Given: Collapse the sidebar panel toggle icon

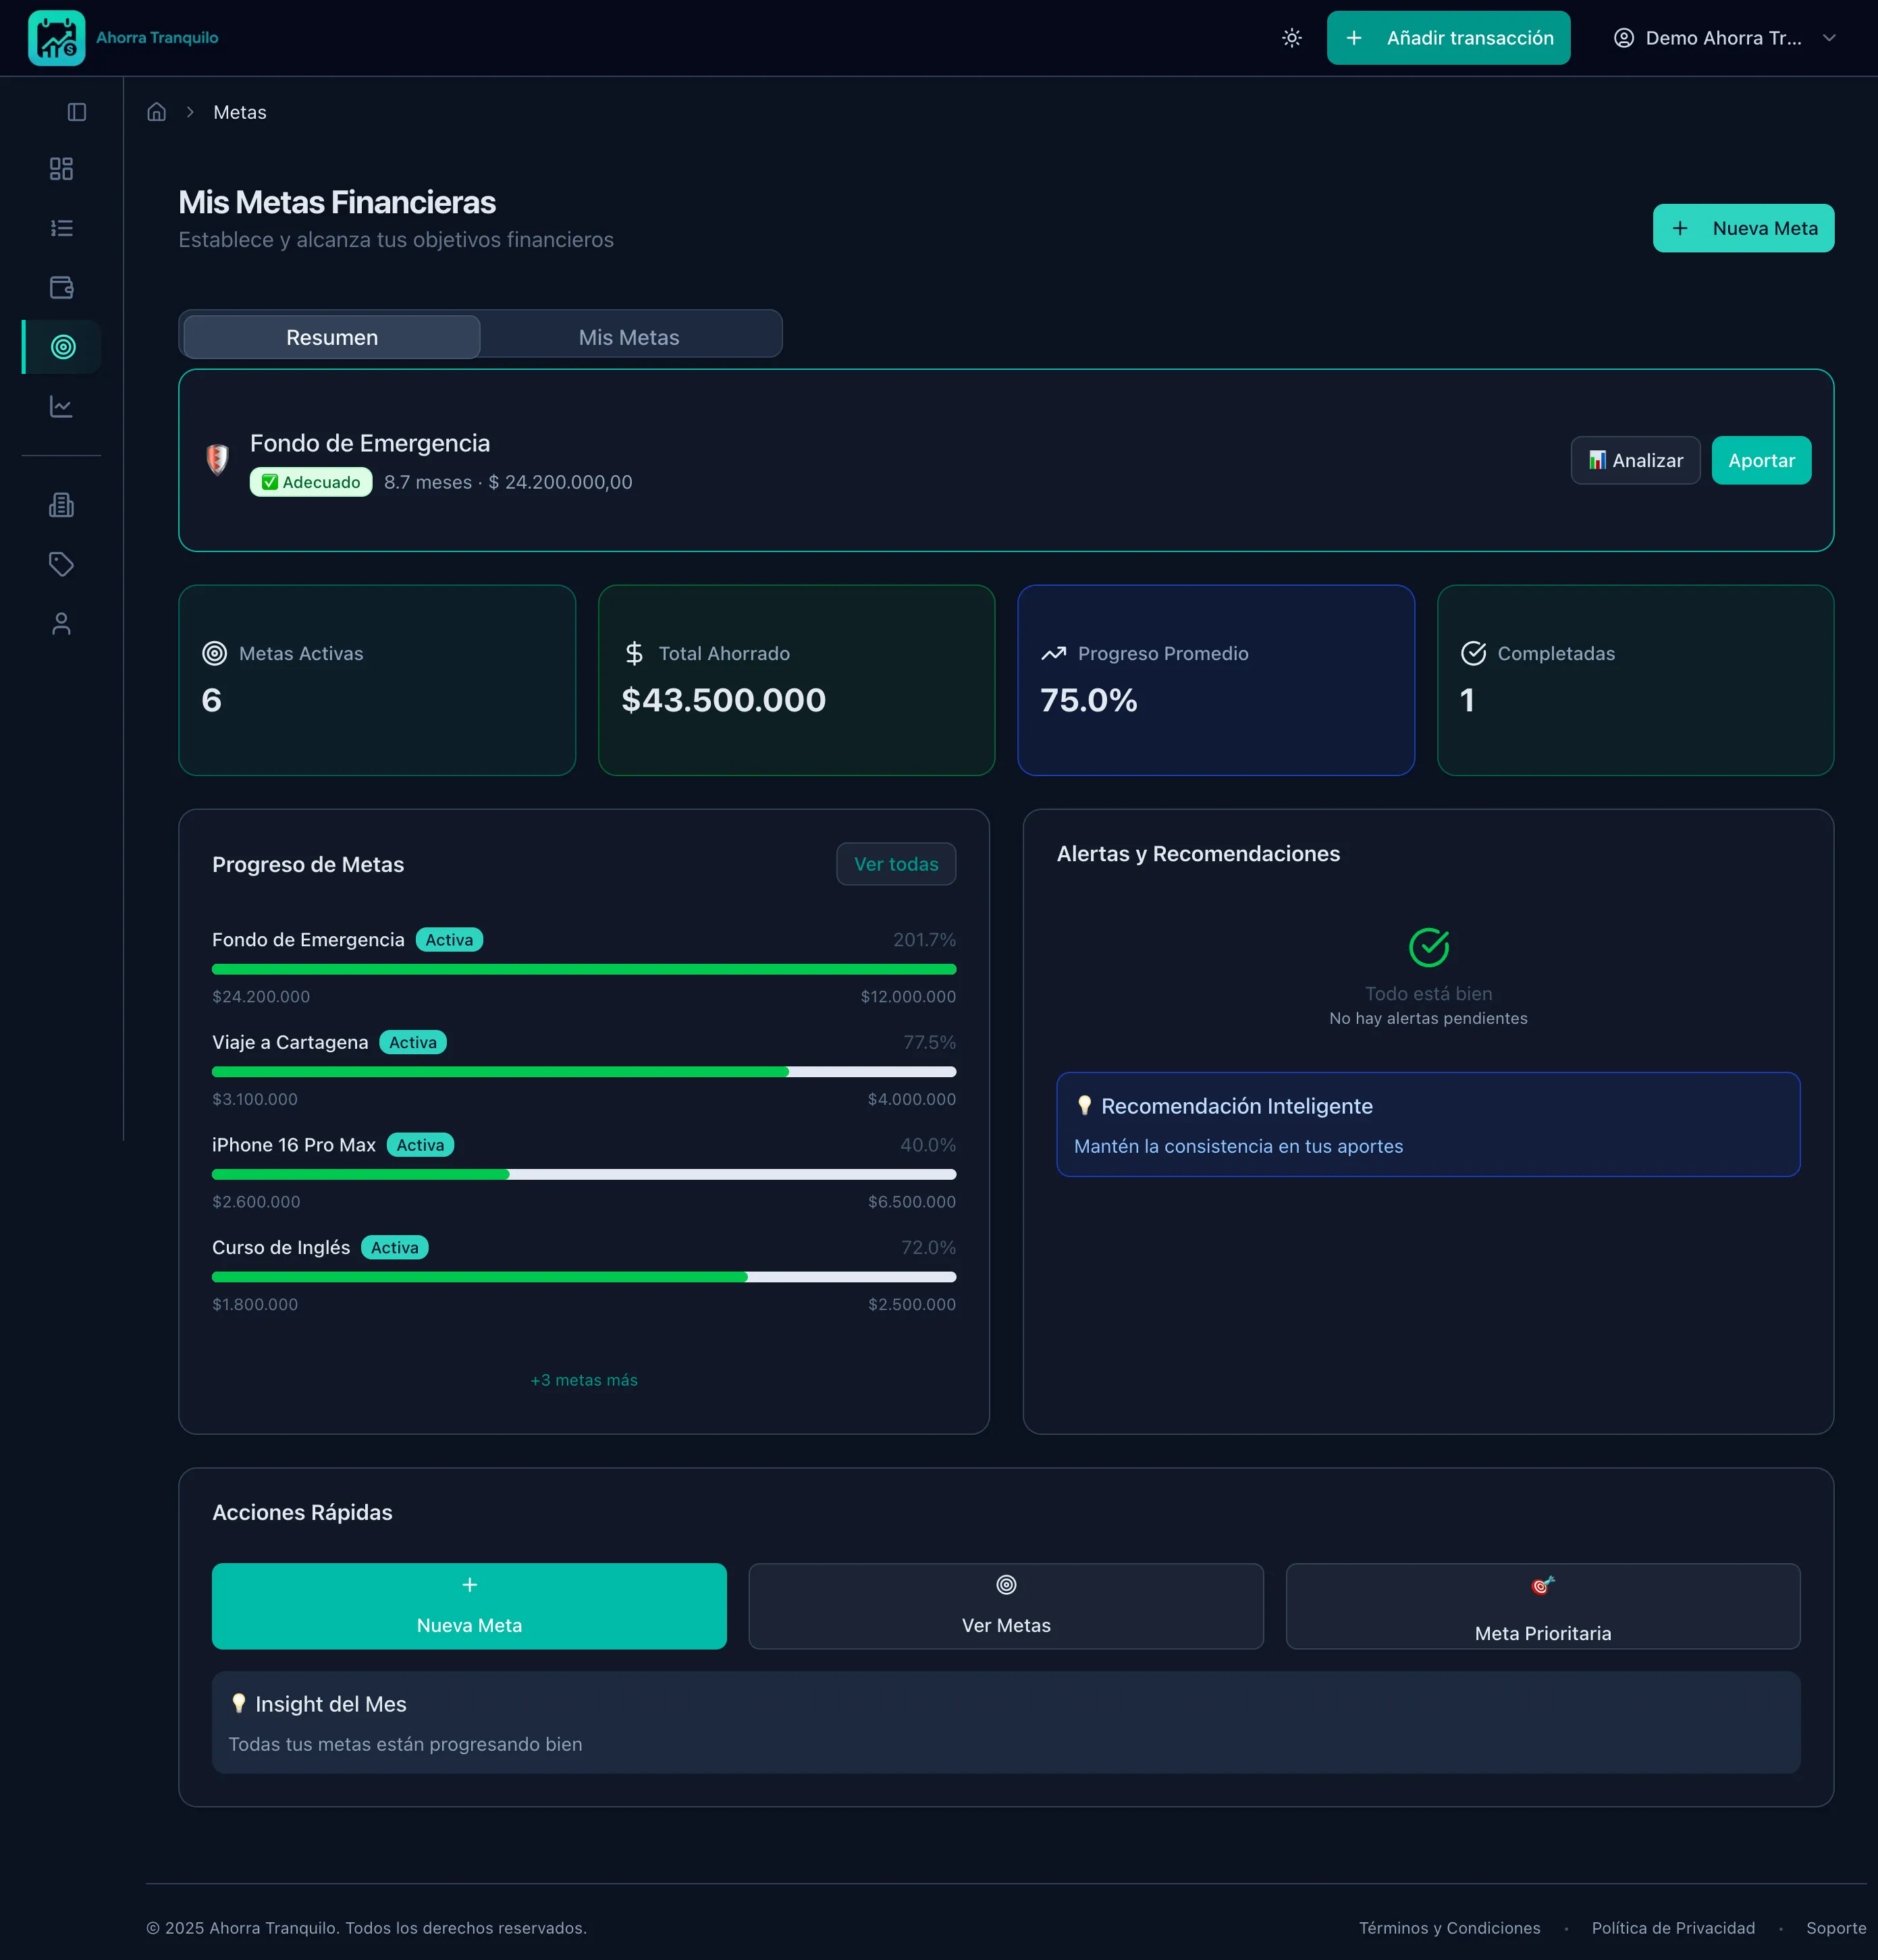Looking at the screenshot, I should 77,112.
